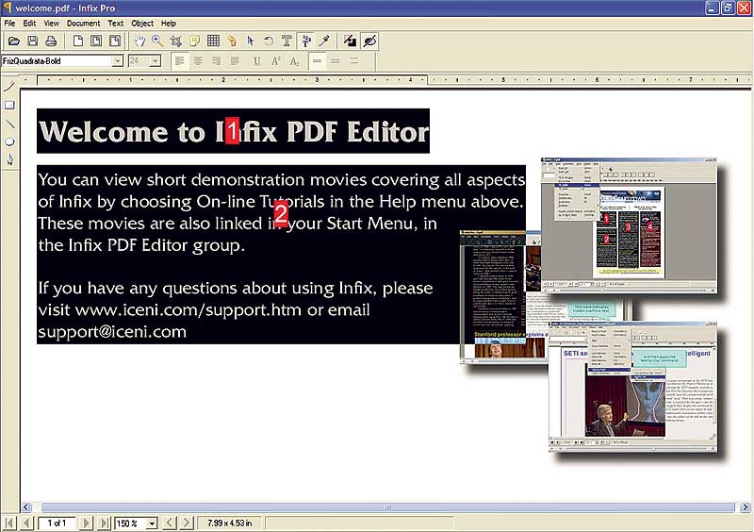Select the Line tool in left sidebar
The image size is (754, 532).
coord(9,124)
